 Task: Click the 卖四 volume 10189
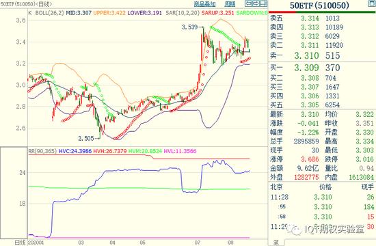334,27
